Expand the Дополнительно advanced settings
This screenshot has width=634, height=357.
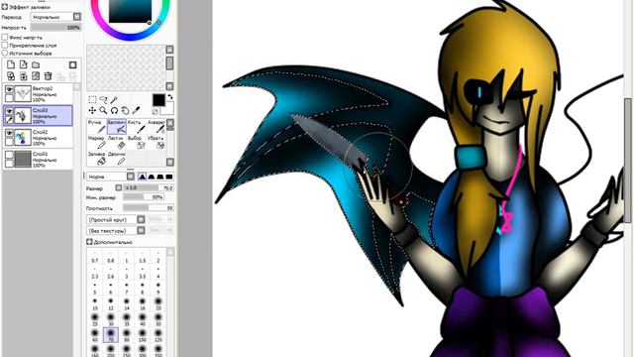[x=89, y=242]
